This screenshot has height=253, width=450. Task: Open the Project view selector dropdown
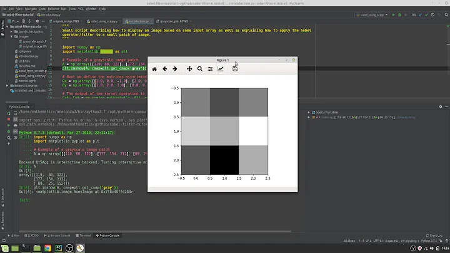coord(13,21)
